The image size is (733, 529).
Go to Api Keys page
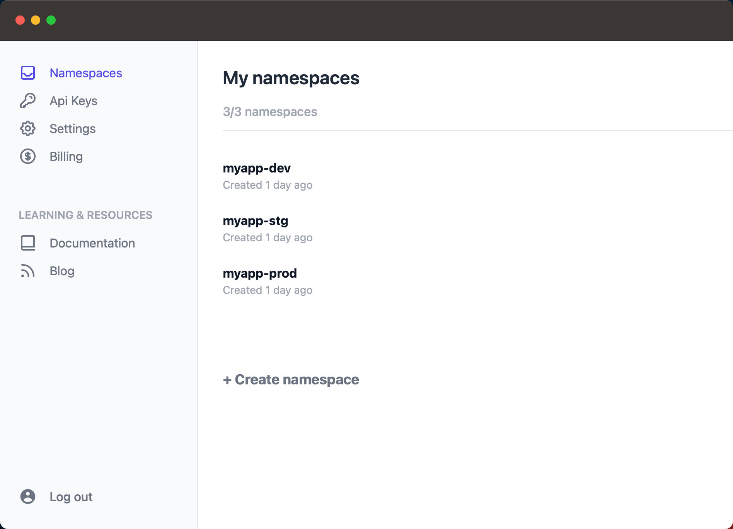[x=73, y=101]
